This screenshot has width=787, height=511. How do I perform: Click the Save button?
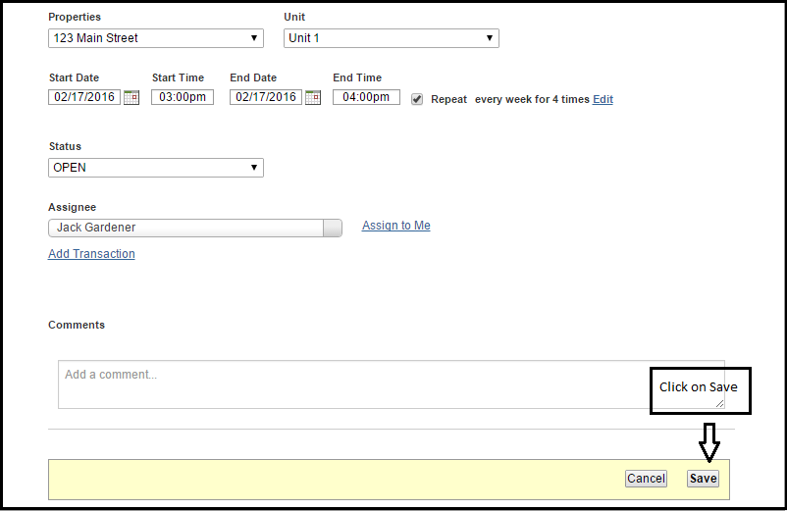click(x=703, y=479)
